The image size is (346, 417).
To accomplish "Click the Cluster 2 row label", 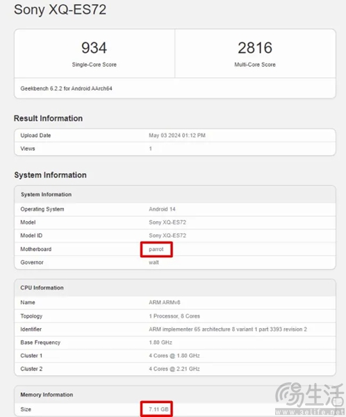I will [31, 369].
